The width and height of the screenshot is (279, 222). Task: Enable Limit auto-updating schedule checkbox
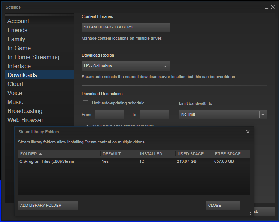[86, 103]
